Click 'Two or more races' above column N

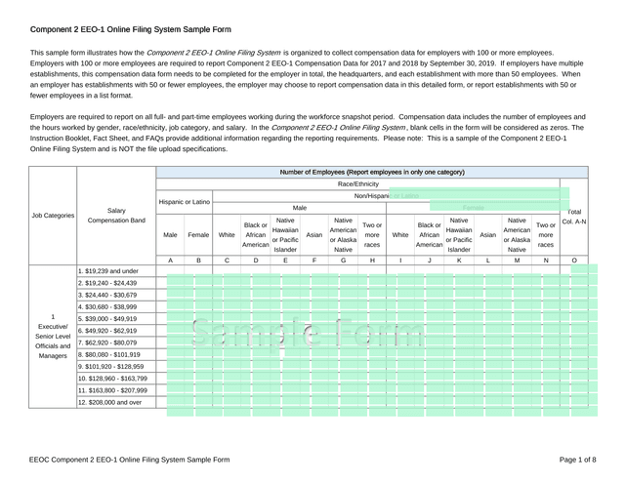(x=546, y=235)
